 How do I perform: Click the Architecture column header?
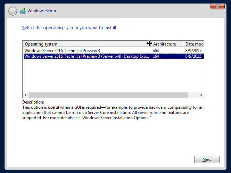coord(166,44)
